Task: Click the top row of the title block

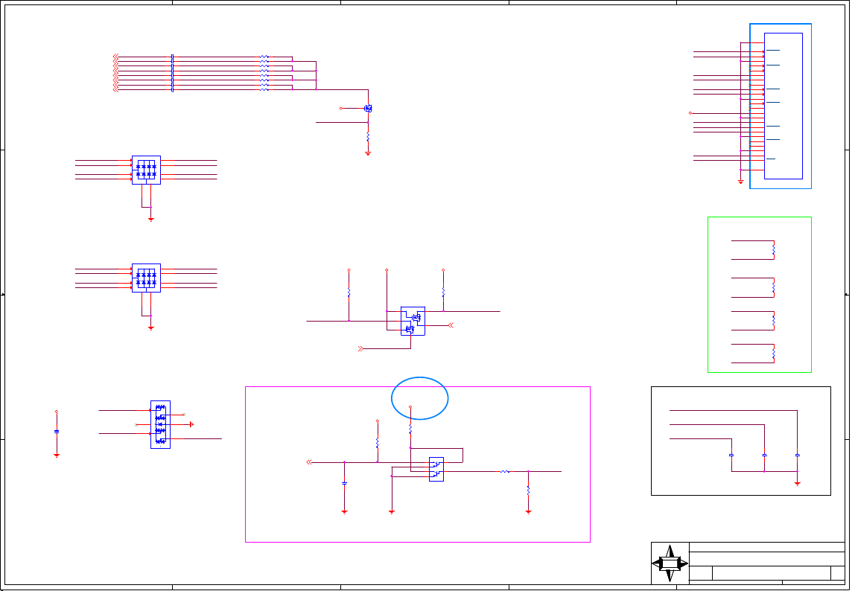Action: pos(766,547)
